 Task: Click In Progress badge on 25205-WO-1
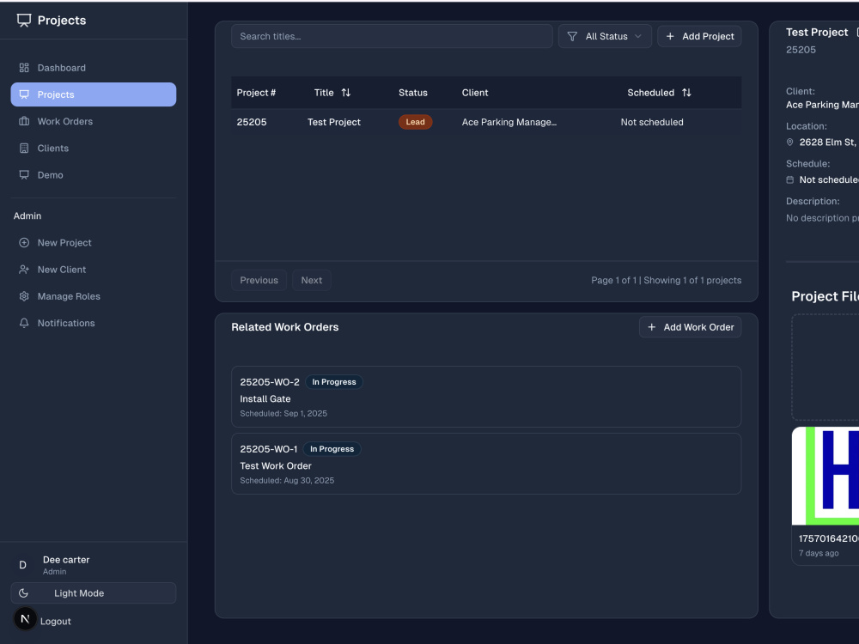pos(332,449)
